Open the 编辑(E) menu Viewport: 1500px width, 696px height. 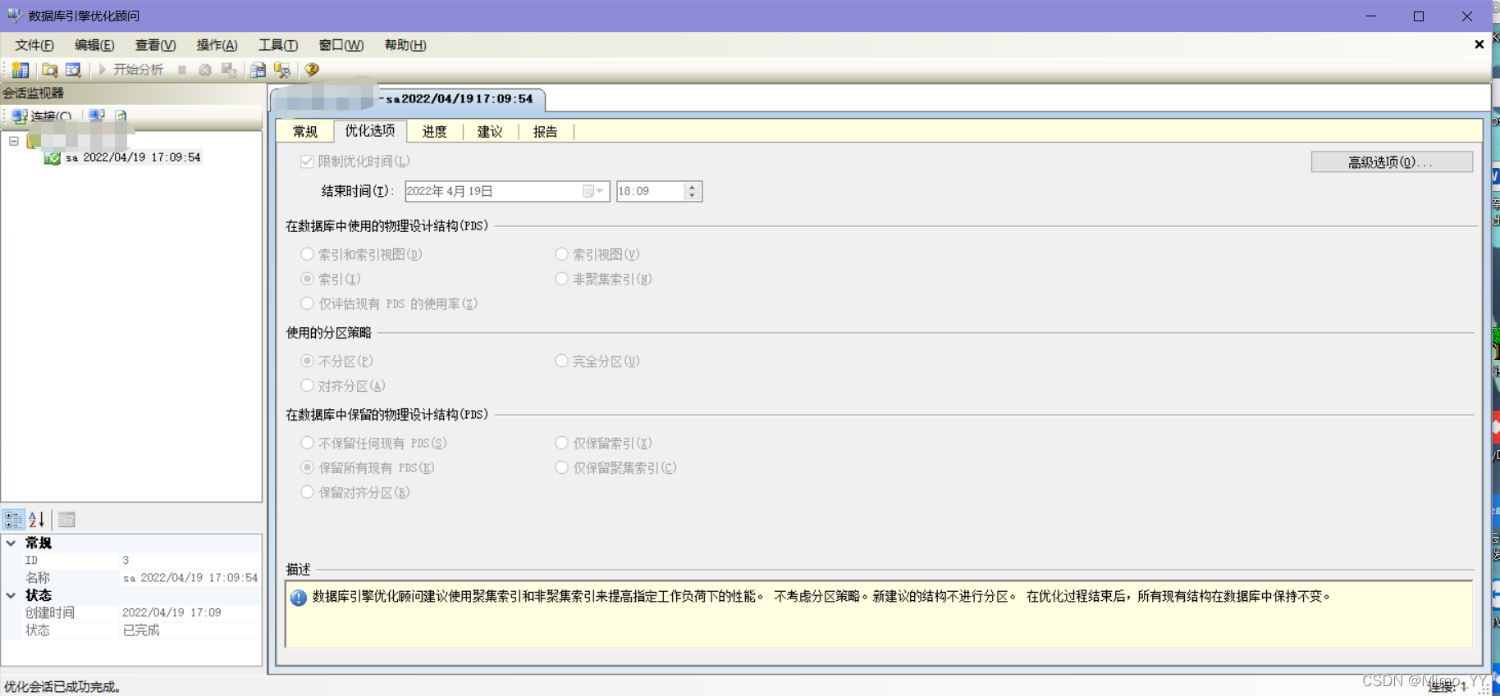click(94, 45)
